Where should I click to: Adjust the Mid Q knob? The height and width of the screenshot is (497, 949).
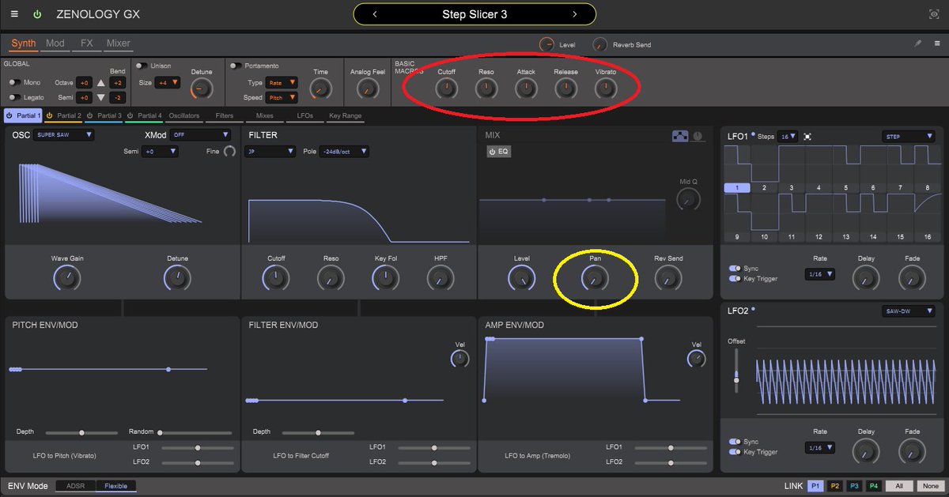pyautogui.click(x=688, y=200)
